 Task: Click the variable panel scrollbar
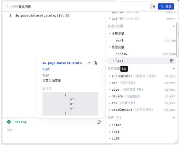click(177, 40)
